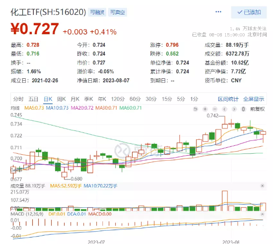This screenshot has height=244, width=273.
Task: Switch to the 120分 interval tab
Action: tap(118, 99)
